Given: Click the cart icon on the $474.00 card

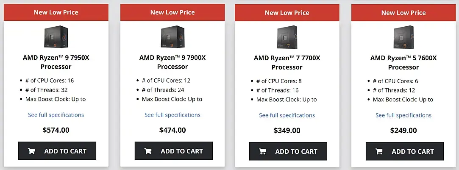Looking at the screenshot, I should tap(148, 151).
